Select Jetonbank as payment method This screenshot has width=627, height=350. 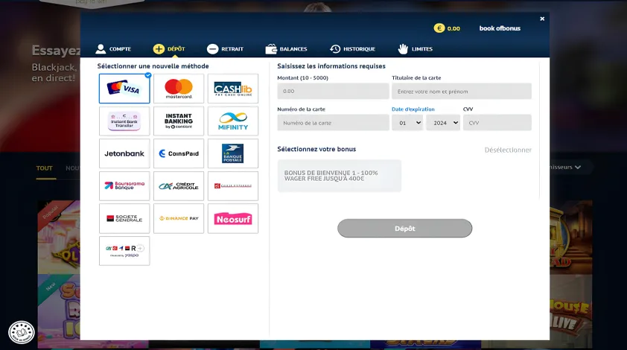[124, 153]
